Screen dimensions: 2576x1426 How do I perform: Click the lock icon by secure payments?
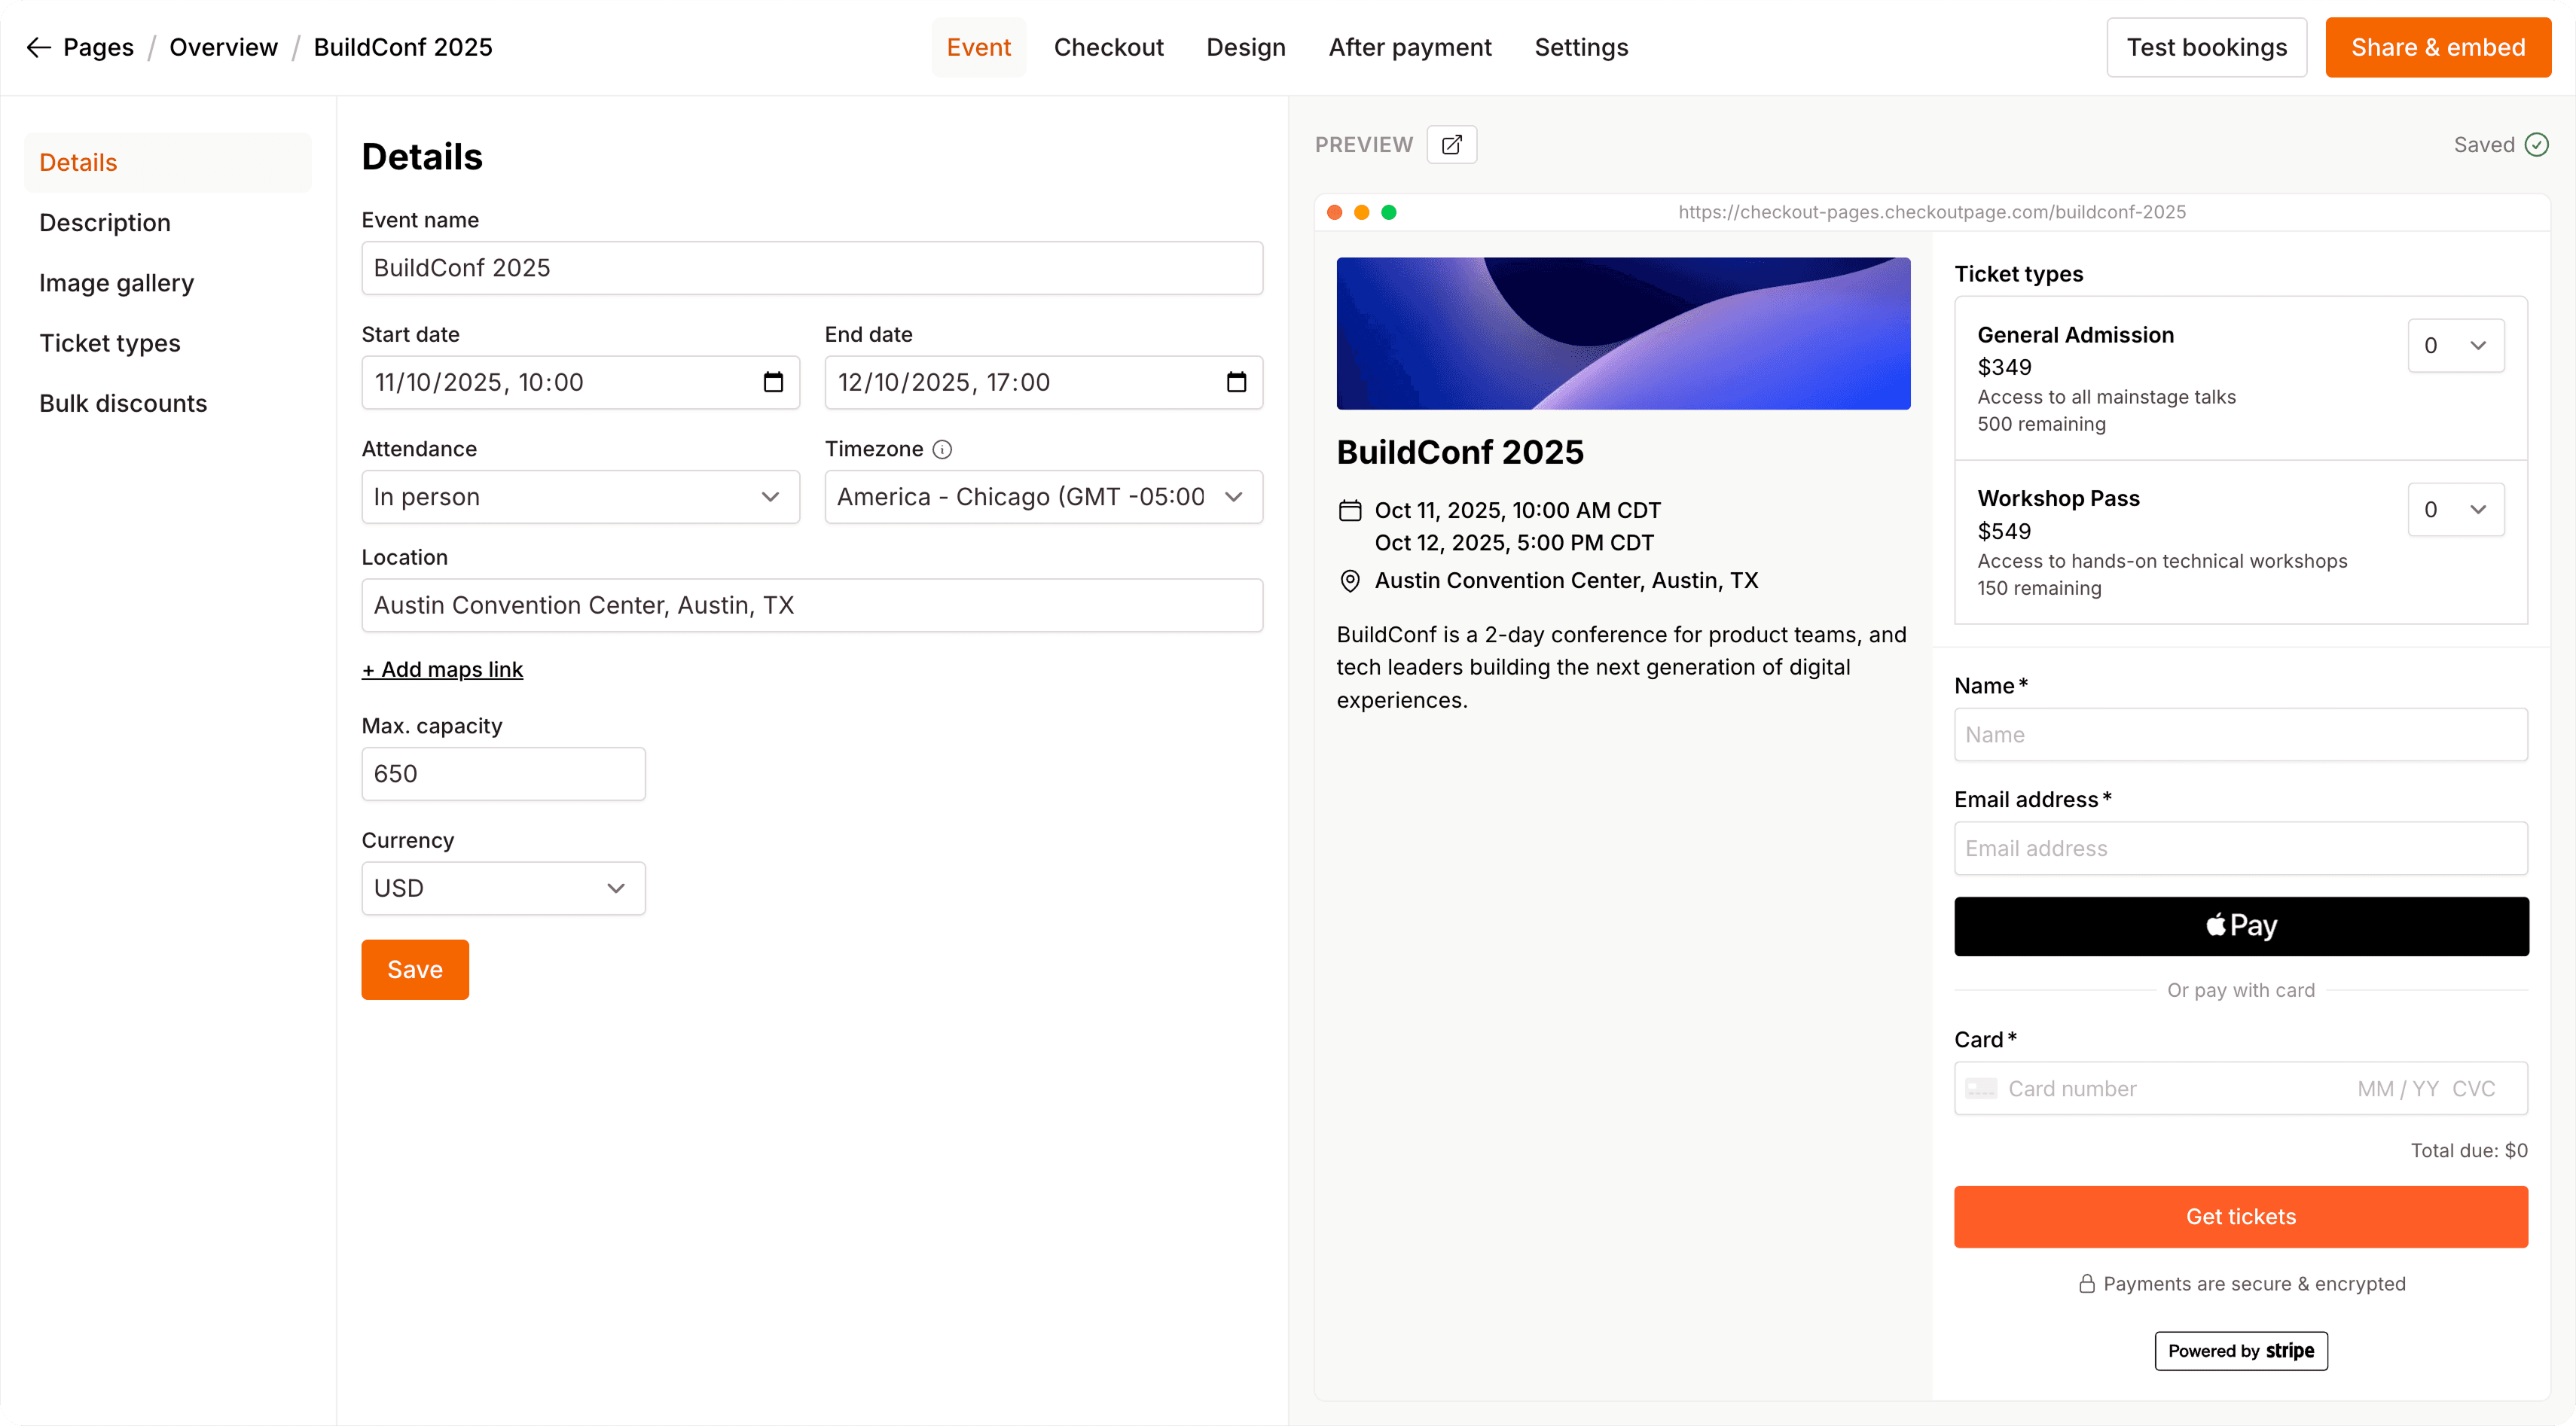tap(2087, 1284)
